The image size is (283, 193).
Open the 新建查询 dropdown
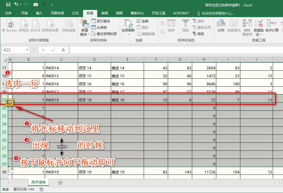click(x=84, y=28)
